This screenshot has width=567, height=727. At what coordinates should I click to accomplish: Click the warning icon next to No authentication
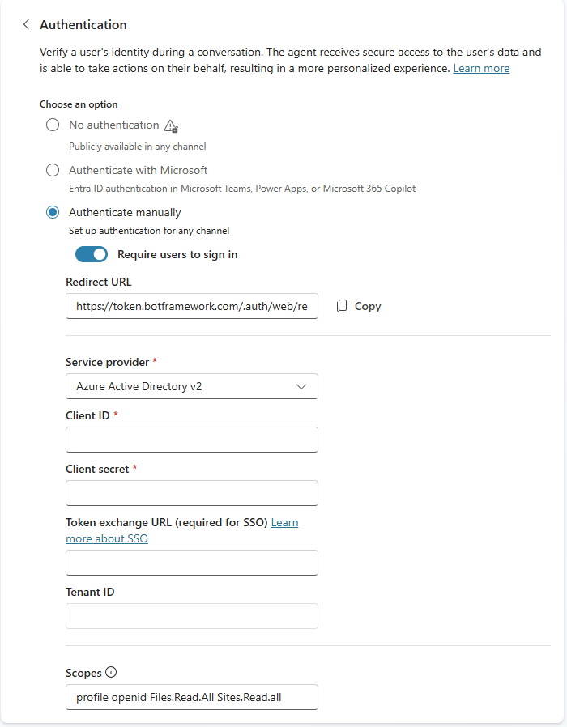[x=171, y=126]
